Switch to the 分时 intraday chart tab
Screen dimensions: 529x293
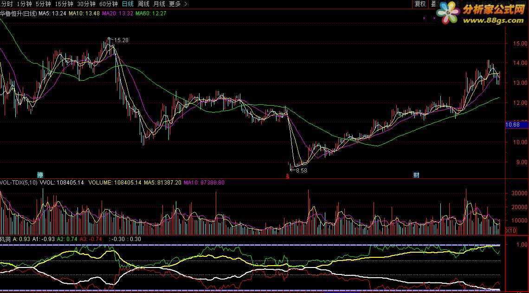point(7,4)
